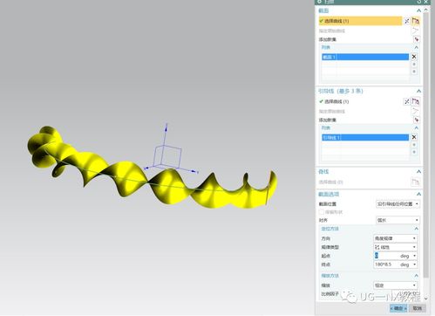Viewport: 435px width, 316px height.
Task: Open the law type linear dropdown
Action: (x=395, y=247)
